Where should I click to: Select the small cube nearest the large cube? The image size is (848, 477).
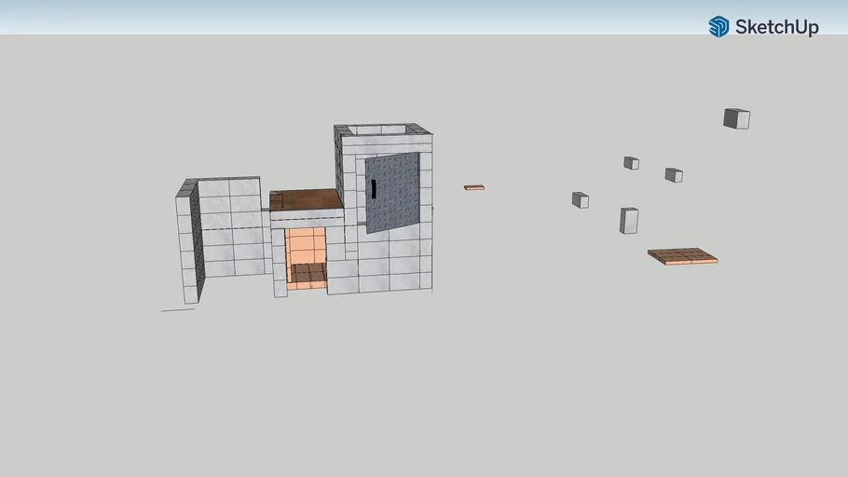[x=673, y=175]
